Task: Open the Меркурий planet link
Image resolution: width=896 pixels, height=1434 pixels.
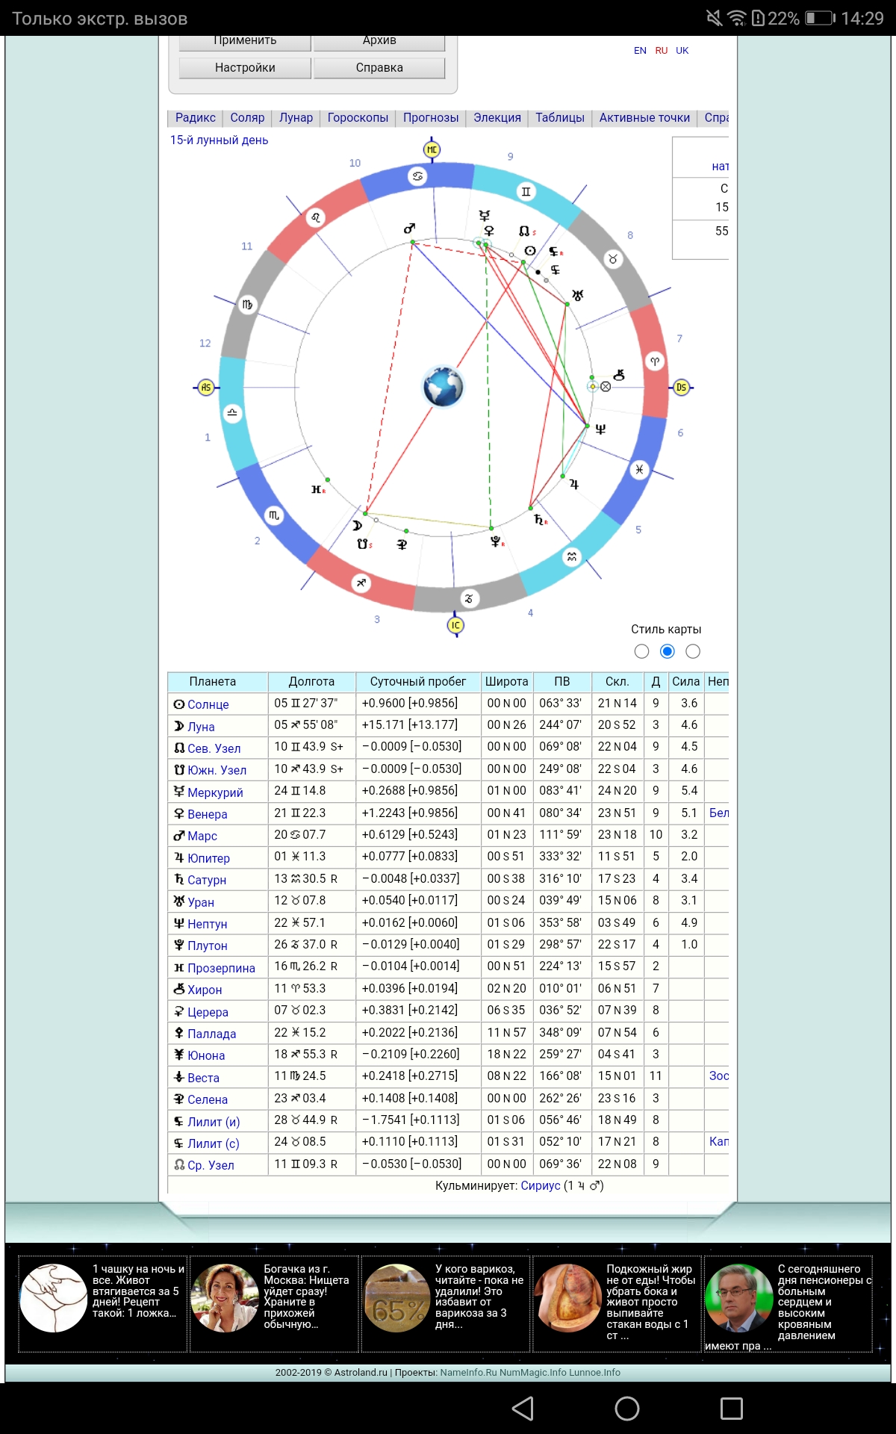Action: click(x=215, y=792)
